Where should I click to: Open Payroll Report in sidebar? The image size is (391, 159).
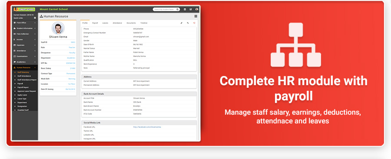pos(23,87)
